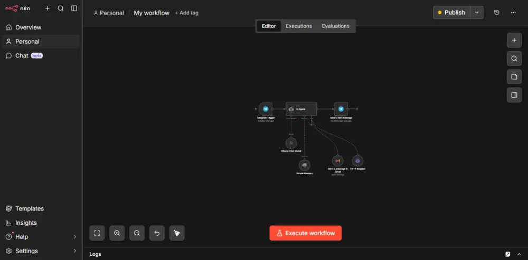Publish the workflow
The image size is (528, 260).
tap(451, 13)
